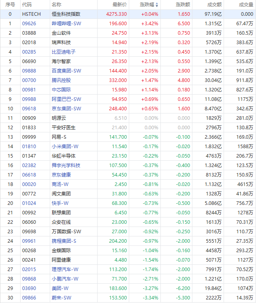Select the 阿里健康 row name

pos(61,260)
